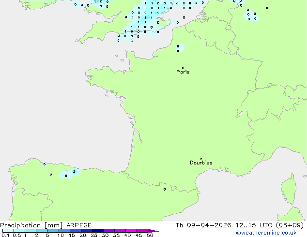
Task: Click the '2' precipitation value in northern Spain
Action: (x=74, y=172)
